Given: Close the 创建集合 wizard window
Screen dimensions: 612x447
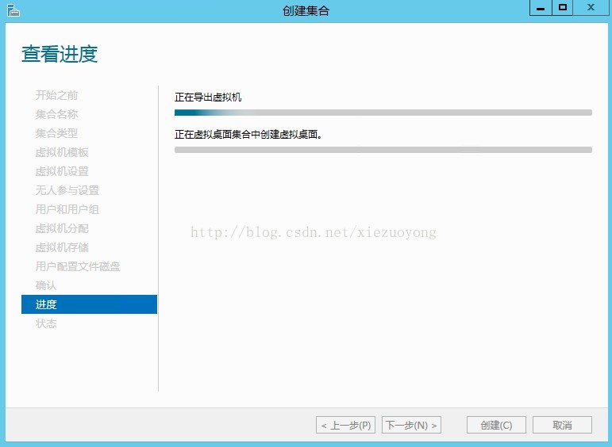Looking at the screenshot, I should pos(591,8).
